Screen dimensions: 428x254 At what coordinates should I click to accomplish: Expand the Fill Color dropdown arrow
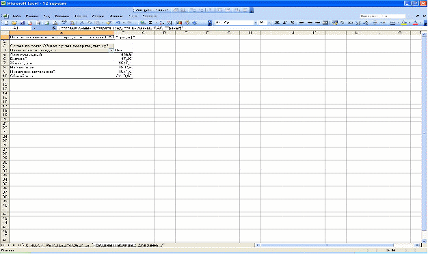coord(409,23)
